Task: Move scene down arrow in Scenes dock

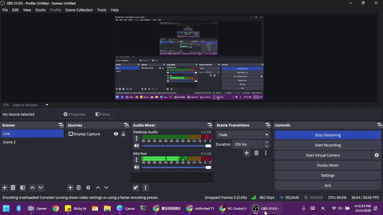Action: (x=40, y=188)
